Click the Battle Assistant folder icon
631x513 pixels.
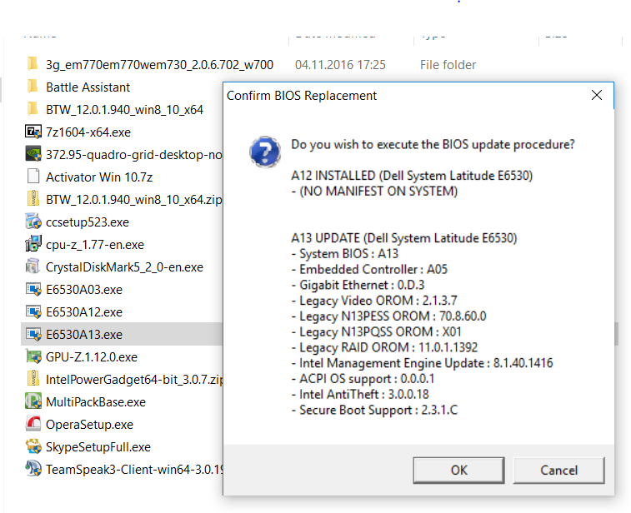click(33, 87)
